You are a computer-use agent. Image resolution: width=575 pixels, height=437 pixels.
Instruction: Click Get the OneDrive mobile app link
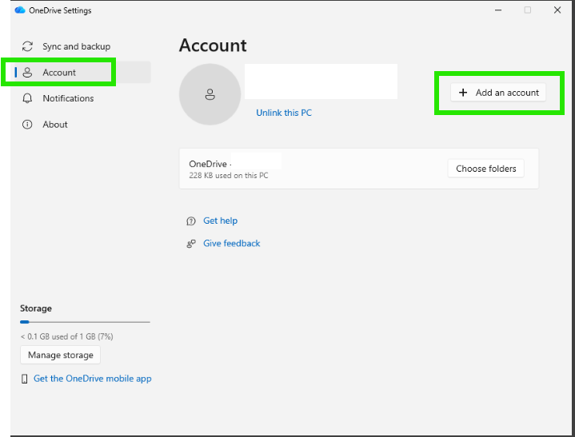click(x=93, y=379)
